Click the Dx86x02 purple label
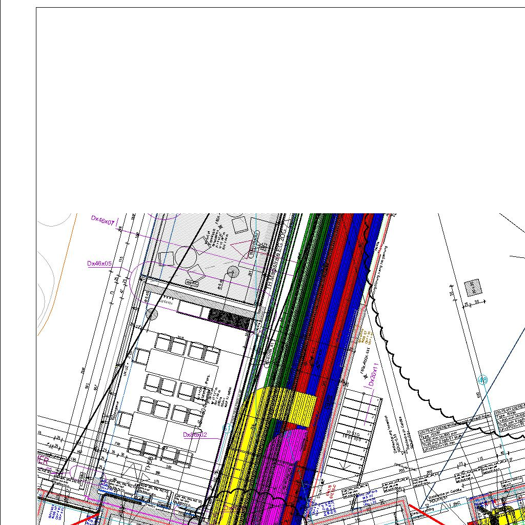The image size is (525, 525). [195, 435]
